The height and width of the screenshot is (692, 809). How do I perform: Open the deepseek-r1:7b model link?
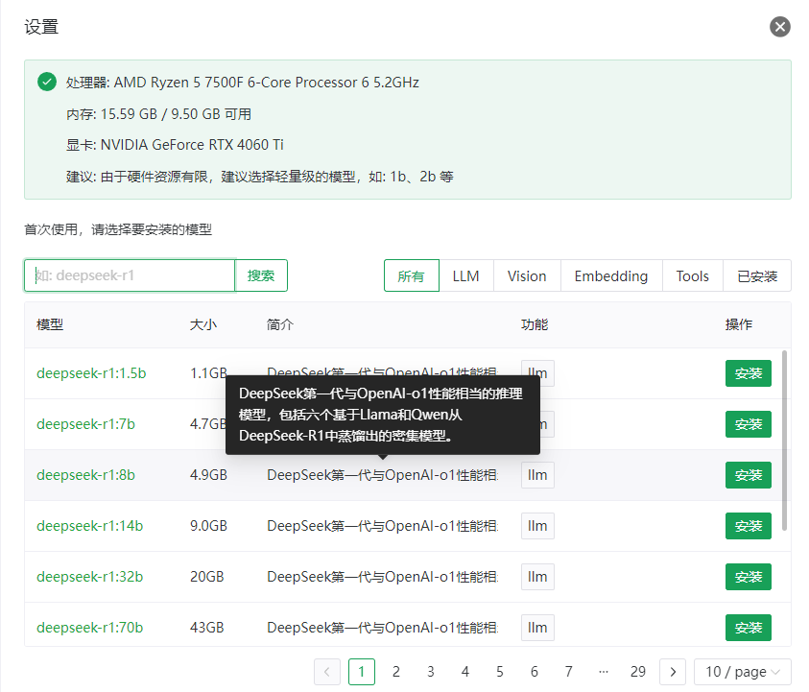[85, 424]
